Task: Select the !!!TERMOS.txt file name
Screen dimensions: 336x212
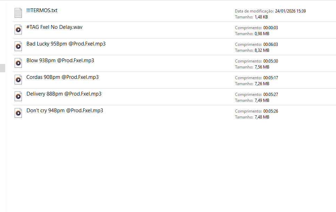Action: 42,10
